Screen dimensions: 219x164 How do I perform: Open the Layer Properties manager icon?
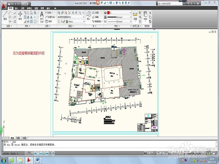[x=59, y=13]
